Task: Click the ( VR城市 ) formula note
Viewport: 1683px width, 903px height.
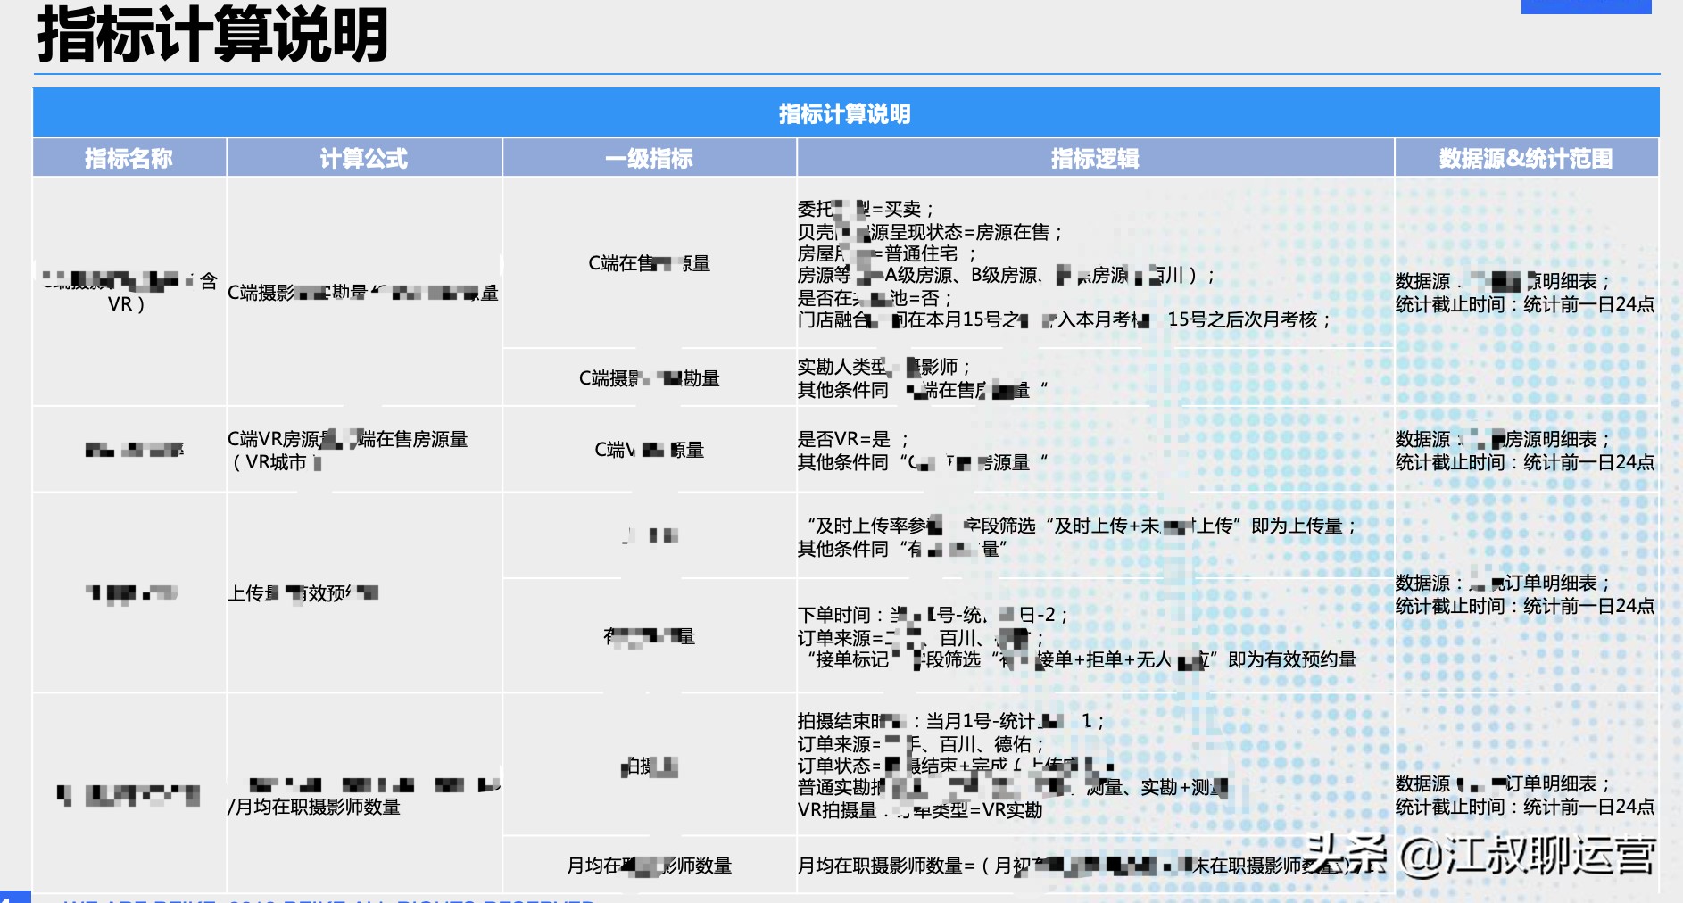Action: coord(276,462)
